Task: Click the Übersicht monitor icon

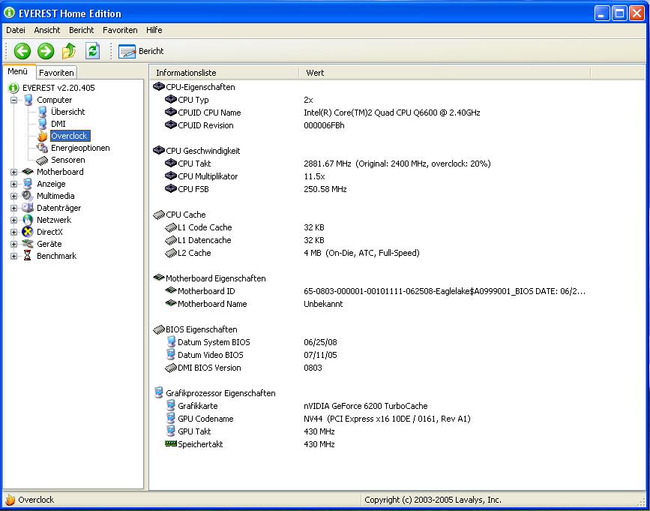Action: tap(42, 112)
